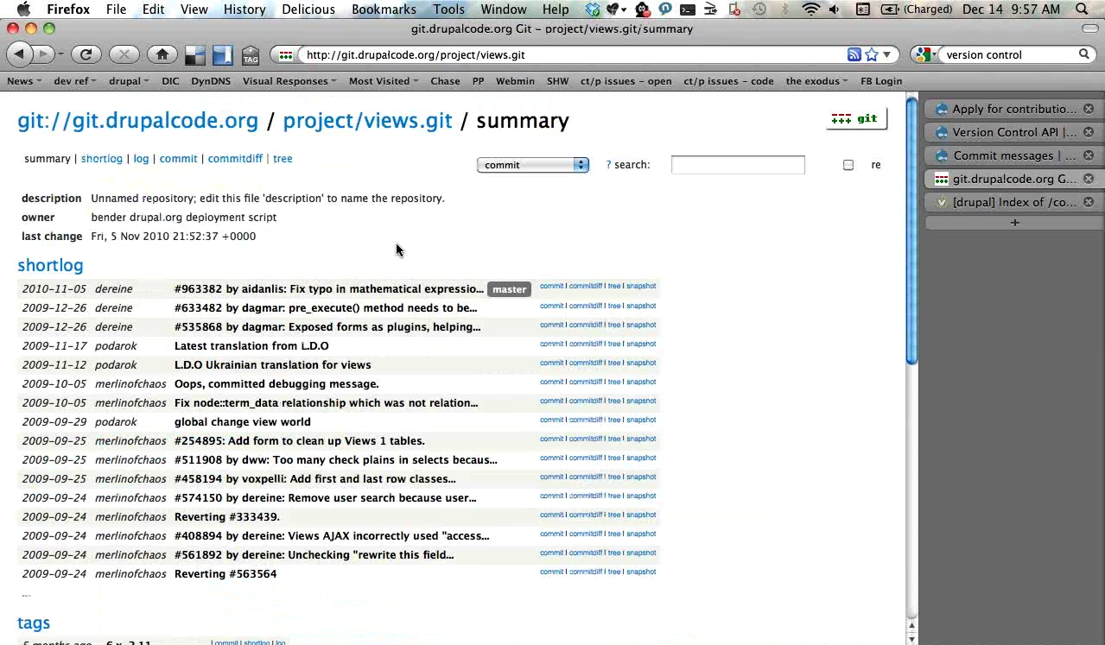Screen dimensions: 1105x645
Task: Open the History menu
Action: [244, 9]
